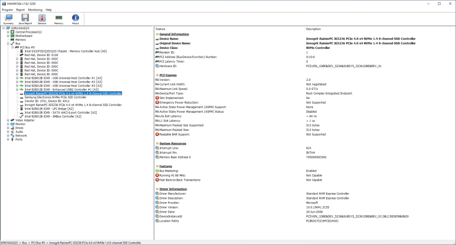Select the ICH9 SMBus Controller item
456x245 pixels.
click(53, 116)
